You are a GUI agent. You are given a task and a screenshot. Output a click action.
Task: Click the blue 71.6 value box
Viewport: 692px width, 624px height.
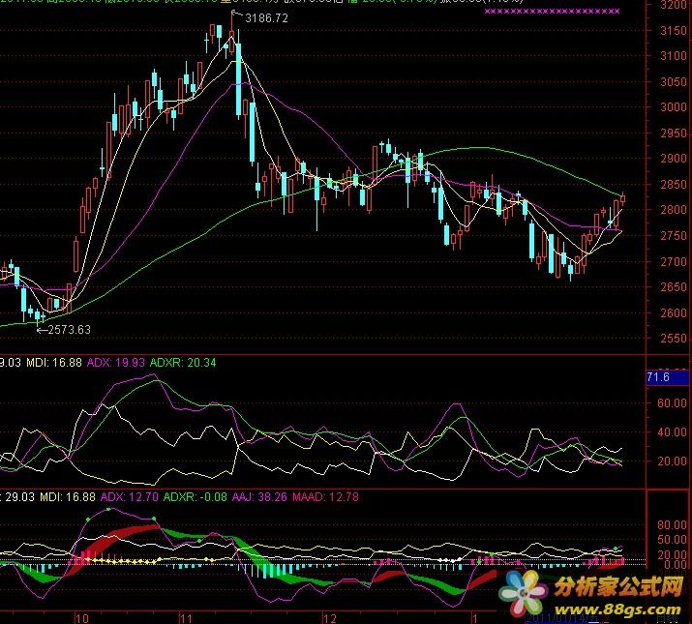667,377
